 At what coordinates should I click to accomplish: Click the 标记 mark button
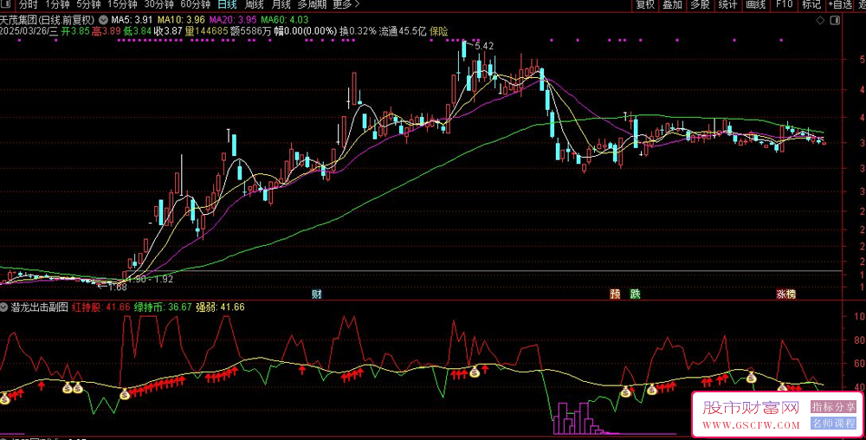(x=811, y=5)
